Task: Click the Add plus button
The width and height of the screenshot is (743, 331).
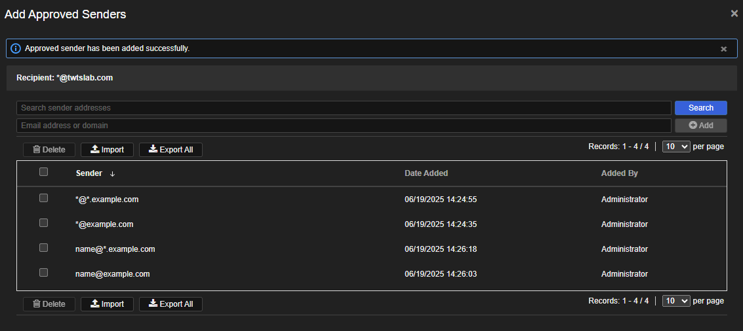Action: click(x=700, y=126)
